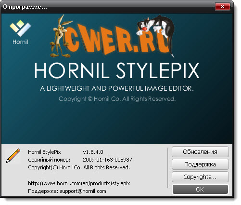Click the serial number 2009-01-163-005987
This screenshot has height=205, width=241.
(x=107, y=160)
